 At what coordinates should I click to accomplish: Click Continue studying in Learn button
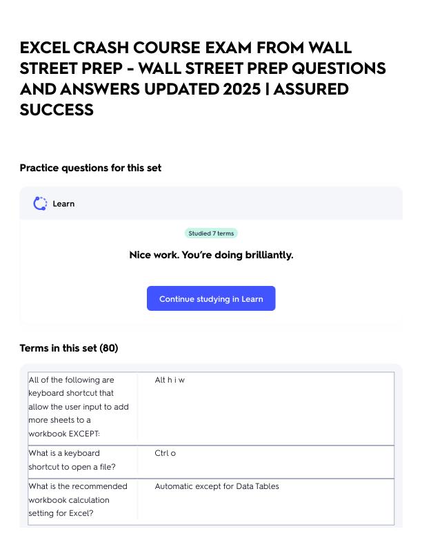(211, 298)
